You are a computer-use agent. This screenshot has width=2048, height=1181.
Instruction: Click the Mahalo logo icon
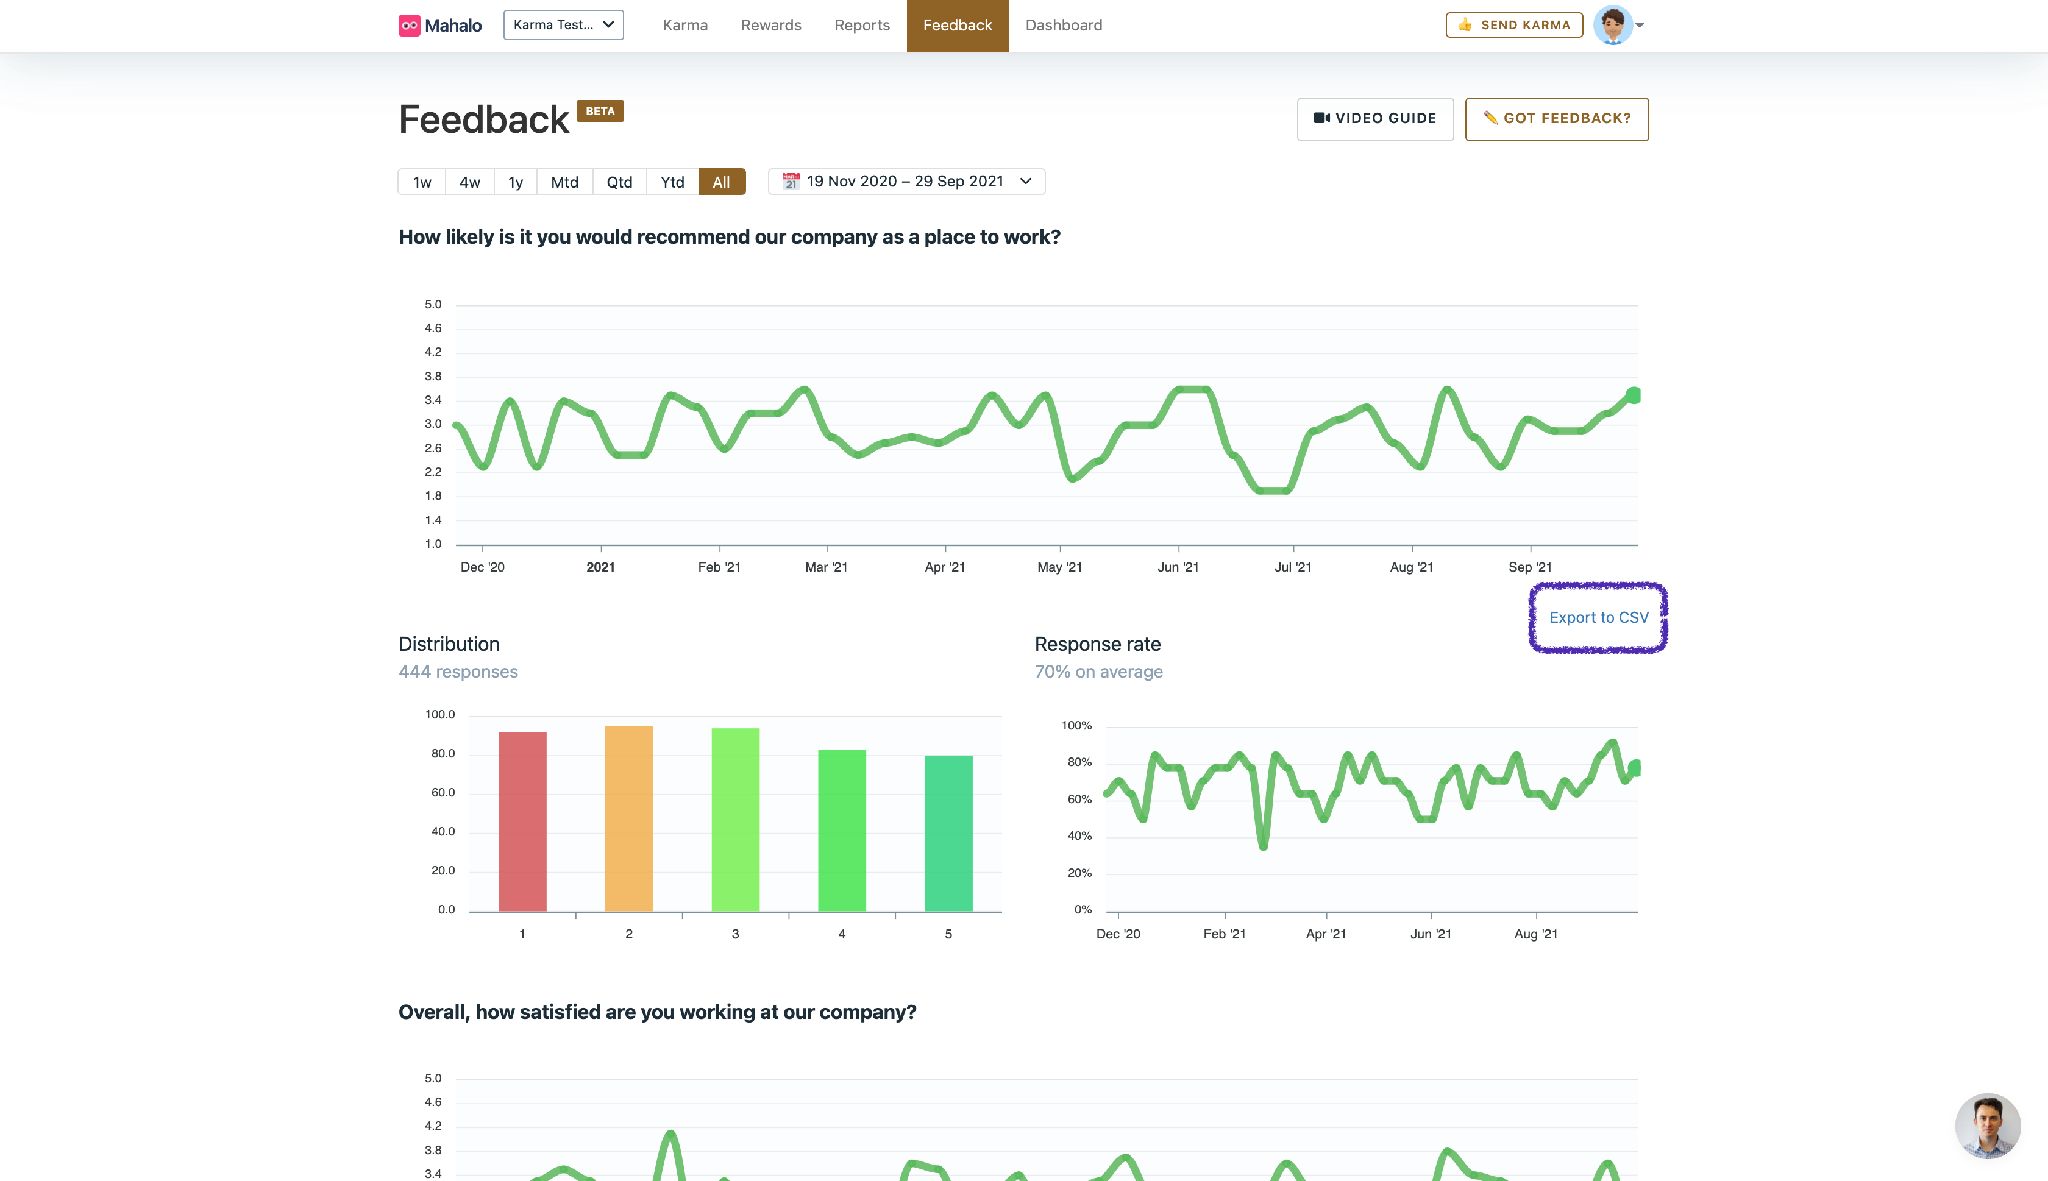[x=409, y=25]
